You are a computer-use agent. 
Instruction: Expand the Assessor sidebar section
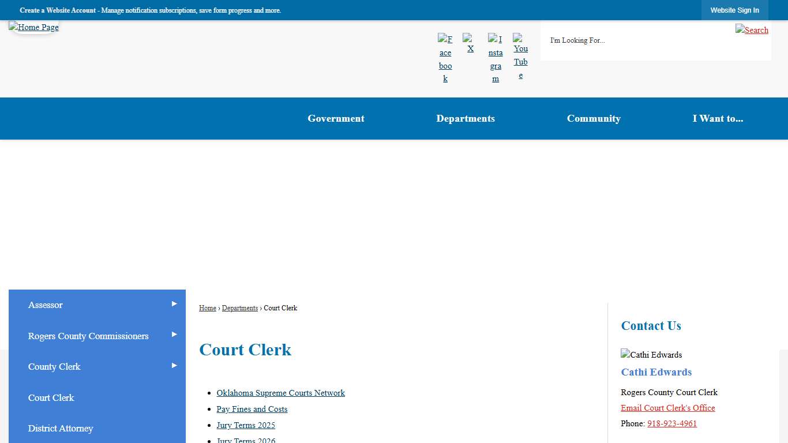coord(174,303)
